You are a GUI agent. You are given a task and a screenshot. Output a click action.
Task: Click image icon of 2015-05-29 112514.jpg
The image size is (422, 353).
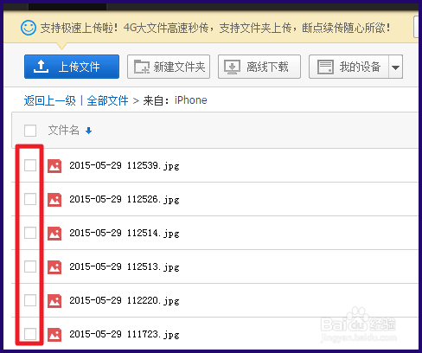pos(54,234)
